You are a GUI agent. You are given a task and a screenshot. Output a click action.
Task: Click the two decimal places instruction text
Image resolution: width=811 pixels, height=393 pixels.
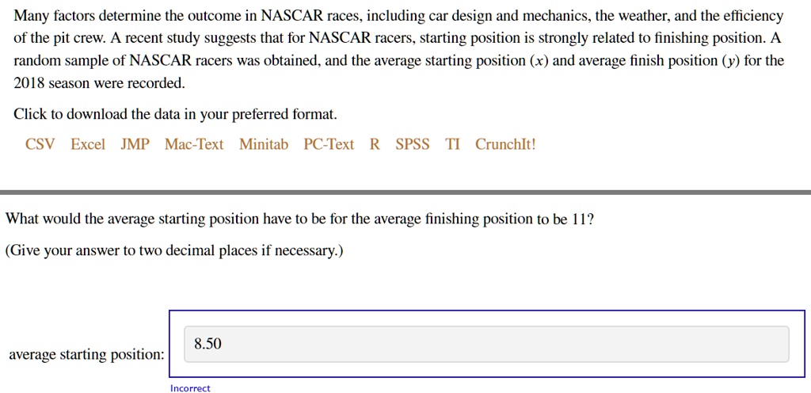[x=174, y=251]
